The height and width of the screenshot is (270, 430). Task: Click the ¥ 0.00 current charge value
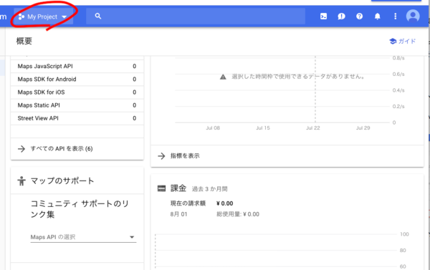click(224, 203)
